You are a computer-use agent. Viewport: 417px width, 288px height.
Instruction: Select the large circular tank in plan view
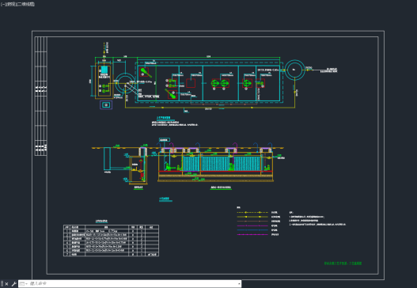click(x=294, y=70)
